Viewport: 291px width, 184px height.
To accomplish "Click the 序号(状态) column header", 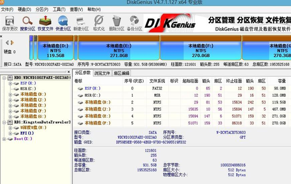I will click(x=134, y=81).
